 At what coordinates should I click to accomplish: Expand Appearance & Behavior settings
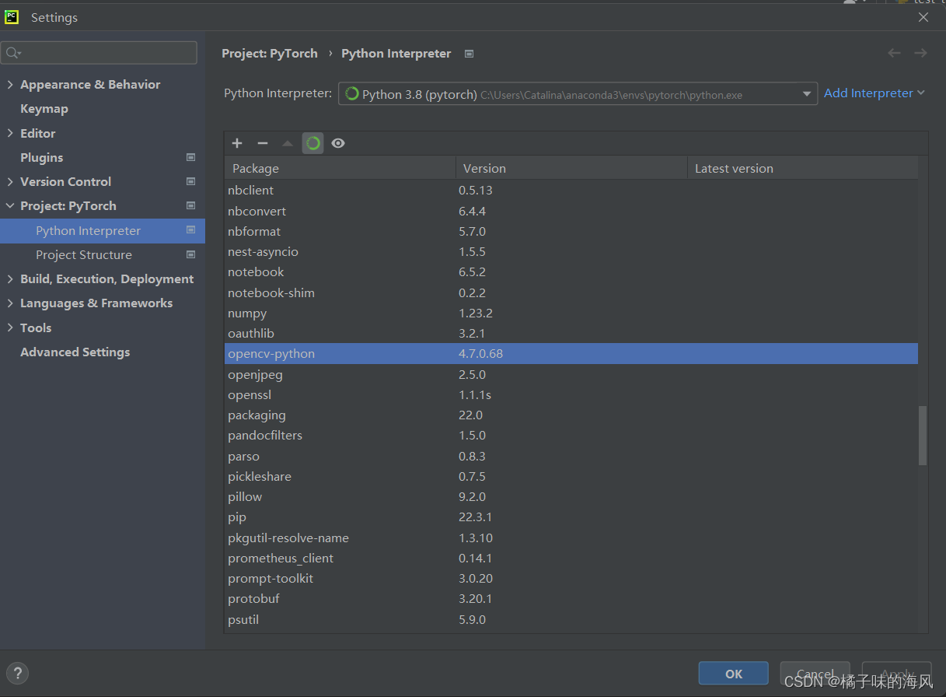[10, 85]
